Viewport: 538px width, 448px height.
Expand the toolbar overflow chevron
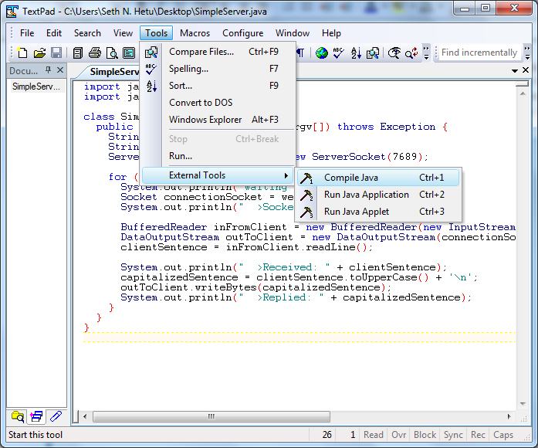427,53
